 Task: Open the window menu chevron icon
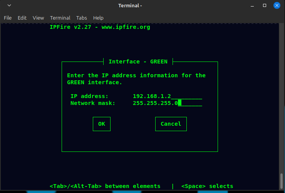tap(9, 6)
